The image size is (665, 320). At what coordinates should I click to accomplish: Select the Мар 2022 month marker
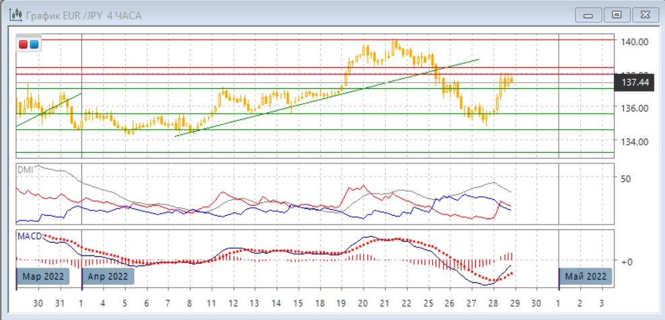pyautogui.click(x=42, y=276)
